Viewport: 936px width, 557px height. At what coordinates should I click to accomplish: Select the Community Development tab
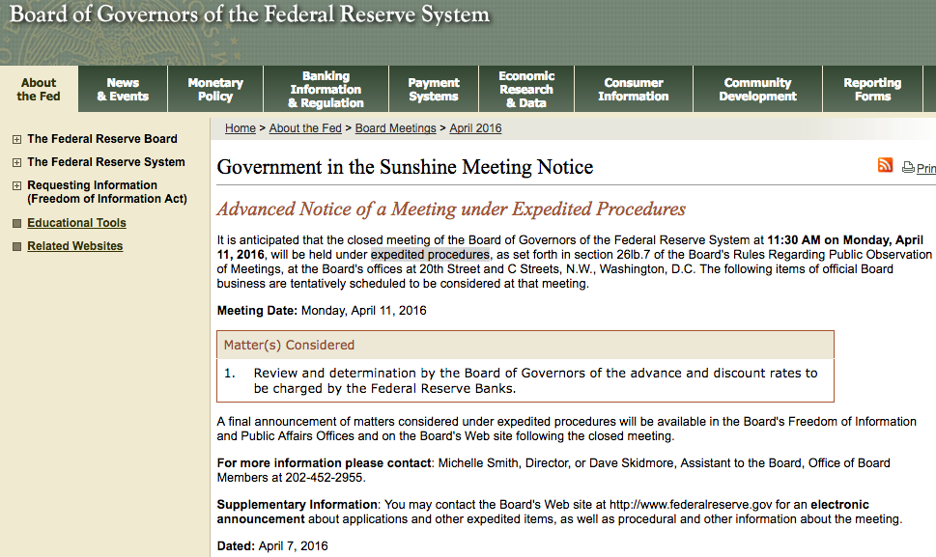pos(757,90)
